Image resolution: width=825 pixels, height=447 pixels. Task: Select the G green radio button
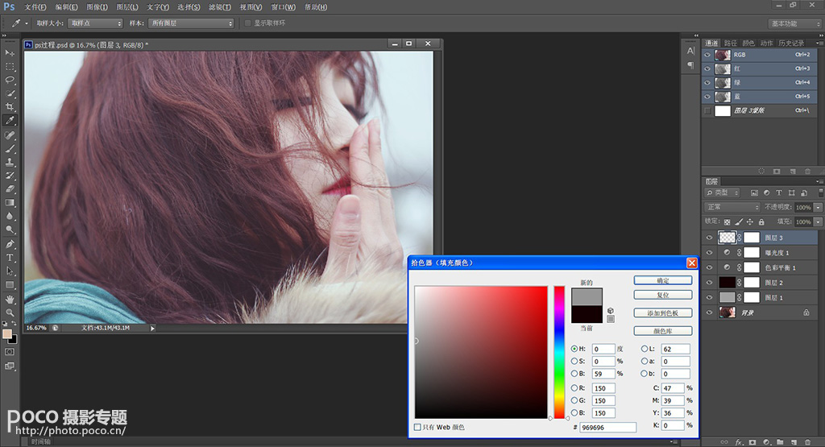coord(574,401)
